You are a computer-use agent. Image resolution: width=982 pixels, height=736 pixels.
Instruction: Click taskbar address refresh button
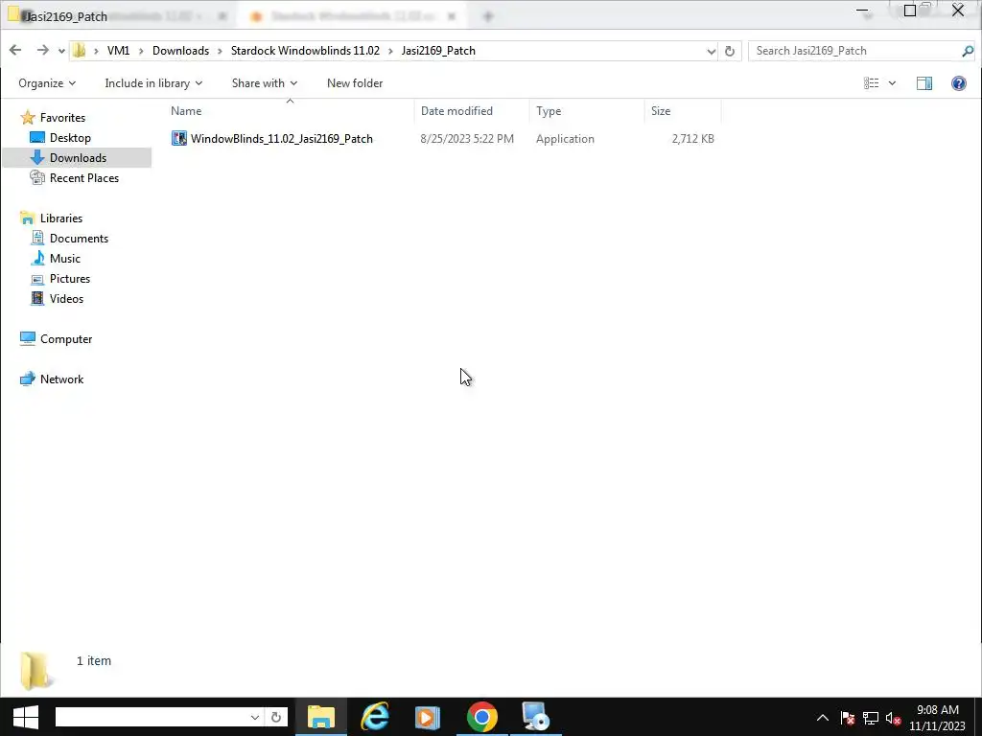pos(276,717)
